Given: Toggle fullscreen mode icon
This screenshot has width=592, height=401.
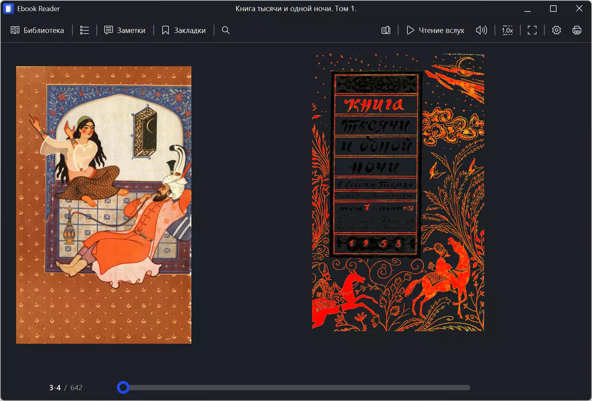Looking at the screenshot, I should tap(532, 30).
